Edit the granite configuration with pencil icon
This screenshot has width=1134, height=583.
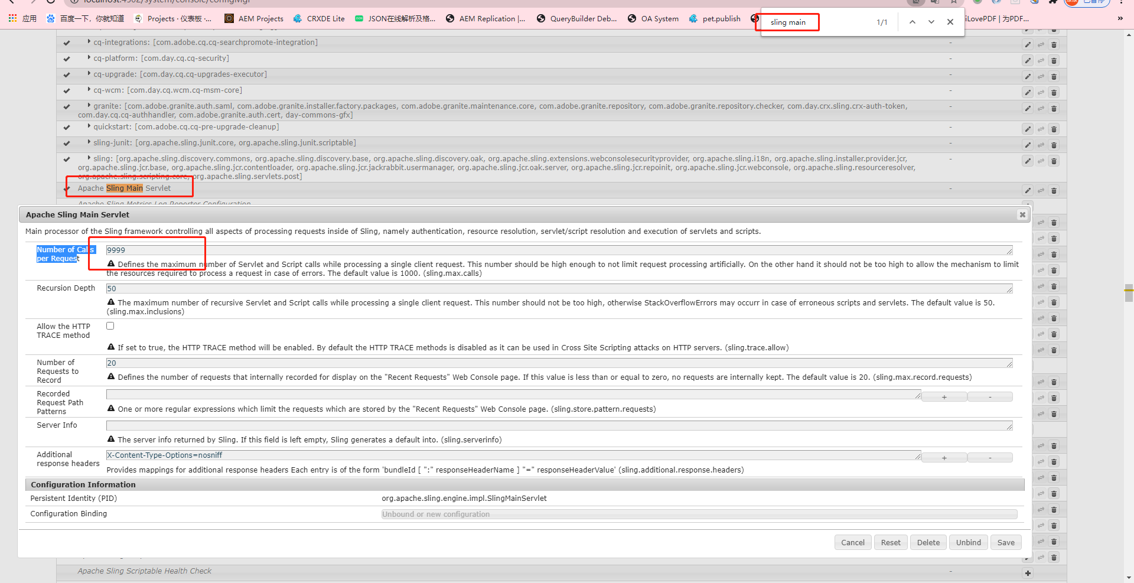point(1028,109)
